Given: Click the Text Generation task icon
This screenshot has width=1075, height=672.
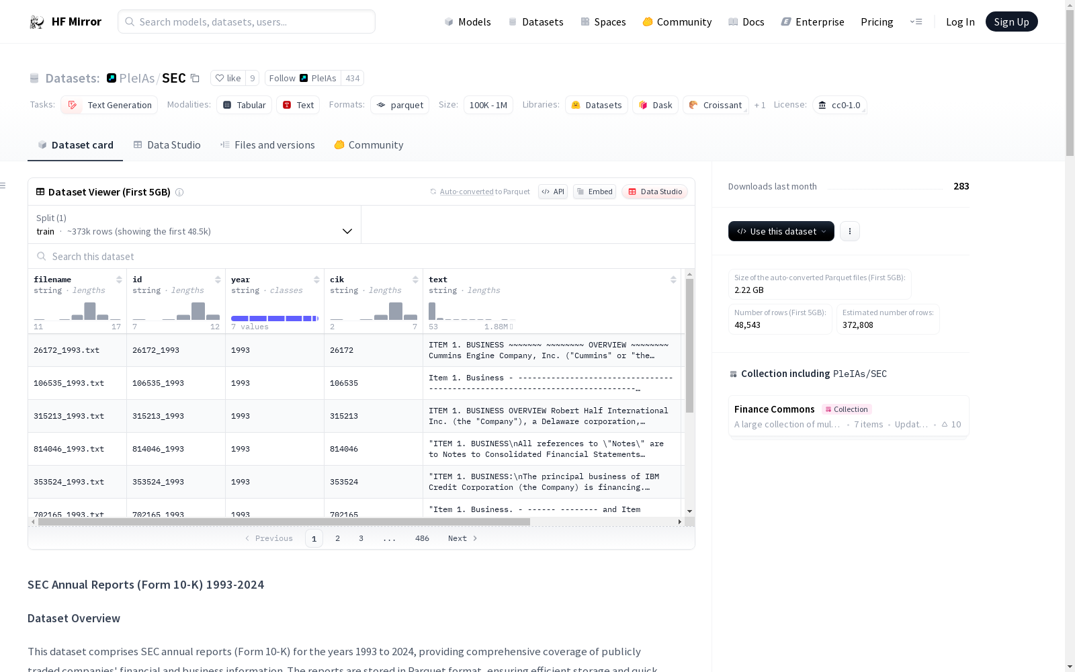Looking at the screenshot, I should pyautogui.click(x=73, y=105).
